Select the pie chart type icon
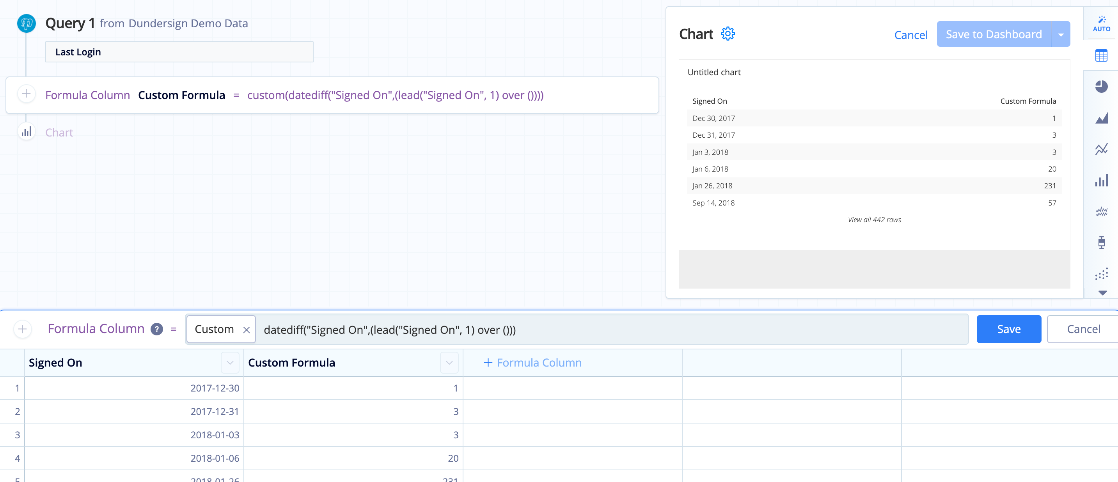1118x482 pixels. [1101, 87]
